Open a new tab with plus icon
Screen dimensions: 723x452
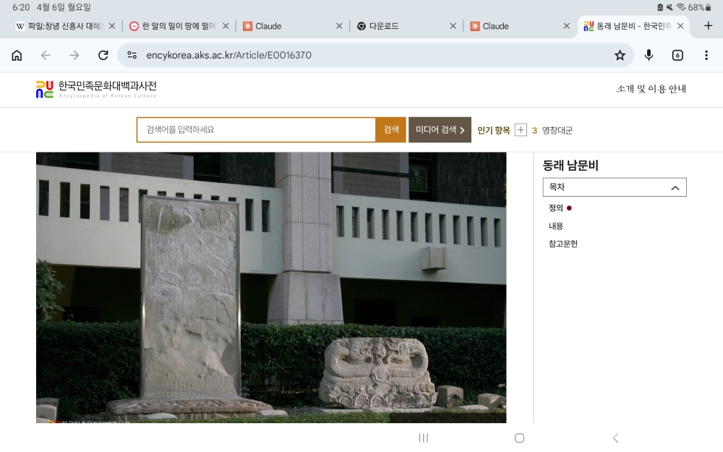(708, 26)
